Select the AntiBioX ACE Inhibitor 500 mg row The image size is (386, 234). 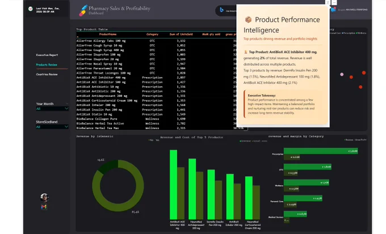pyautogui.click(x=156, y=82)
